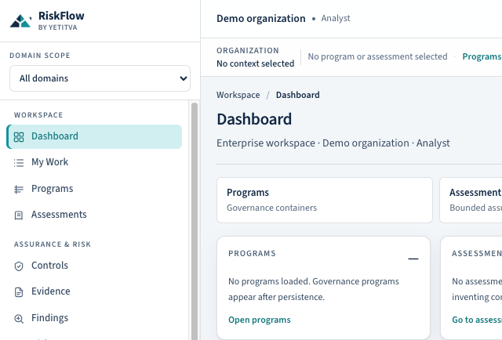
Task: Click the 'No context selected' text
Action: click(255, 63)
